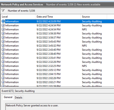Sort by Date and Time column header

[58, 17]
